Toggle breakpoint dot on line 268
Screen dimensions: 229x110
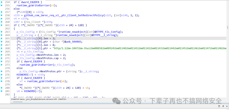2,48
